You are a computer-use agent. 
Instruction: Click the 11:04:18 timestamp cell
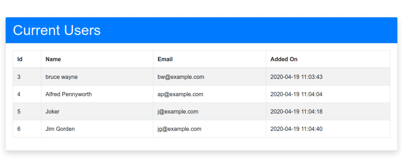(x=296, y=112)
